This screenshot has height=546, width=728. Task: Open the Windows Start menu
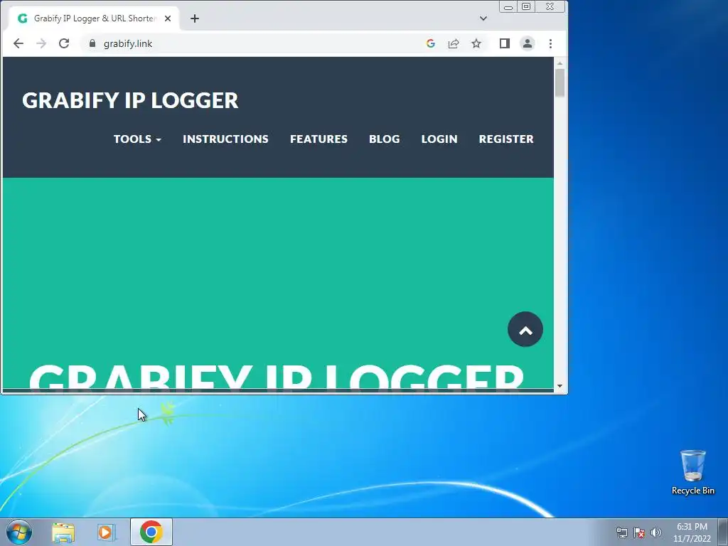click(x=19, y=532)
